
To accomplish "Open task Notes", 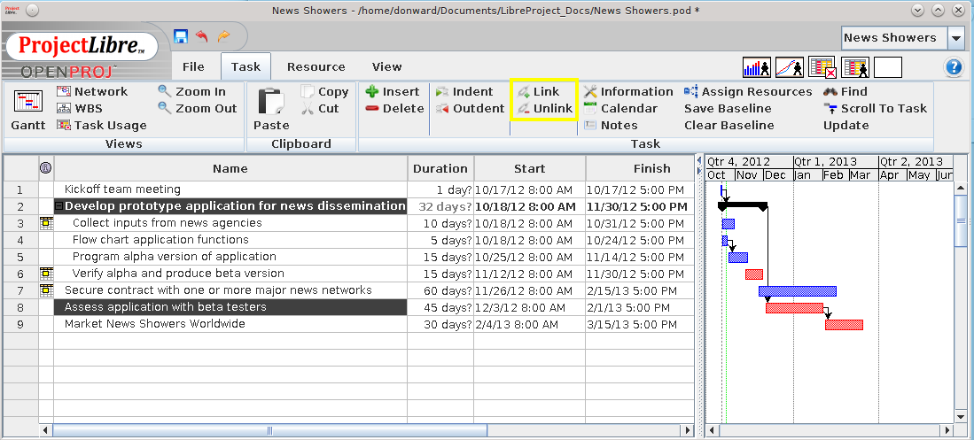I will click(x=611, y=126).
